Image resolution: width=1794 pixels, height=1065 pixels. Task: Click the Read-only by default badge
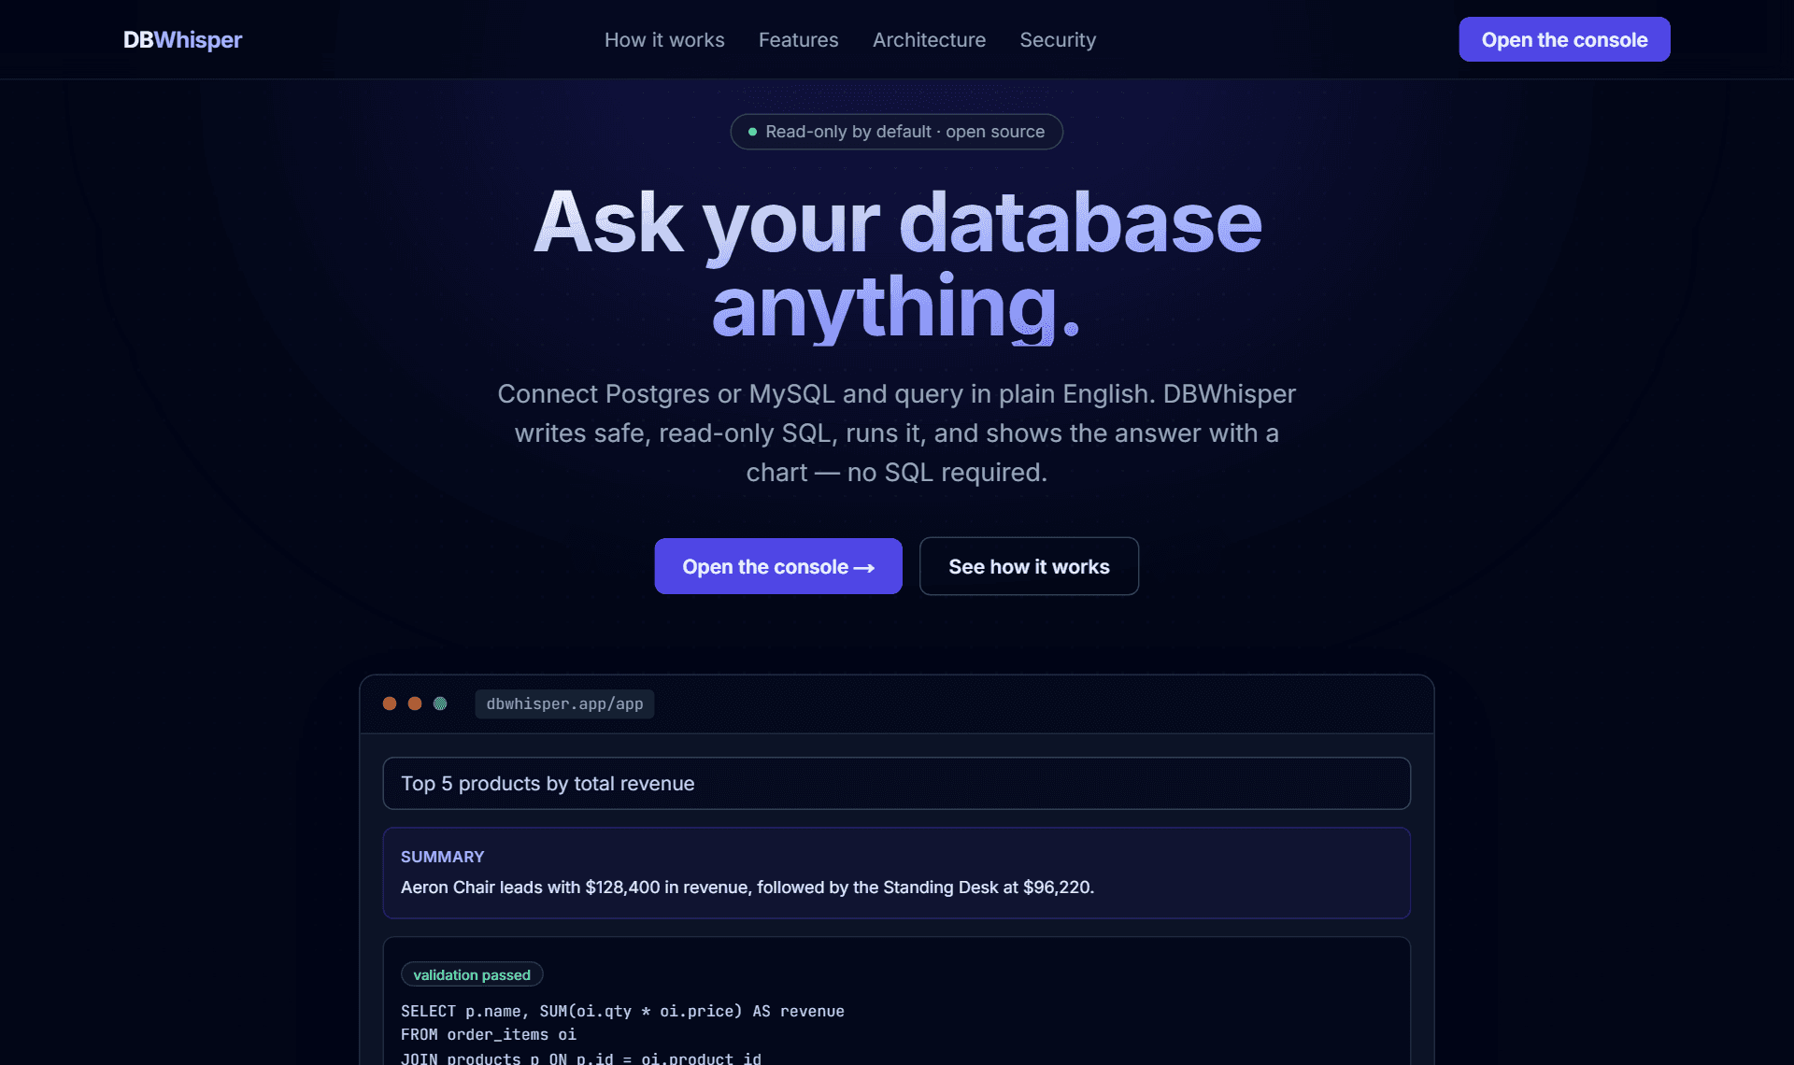(896, 132)
